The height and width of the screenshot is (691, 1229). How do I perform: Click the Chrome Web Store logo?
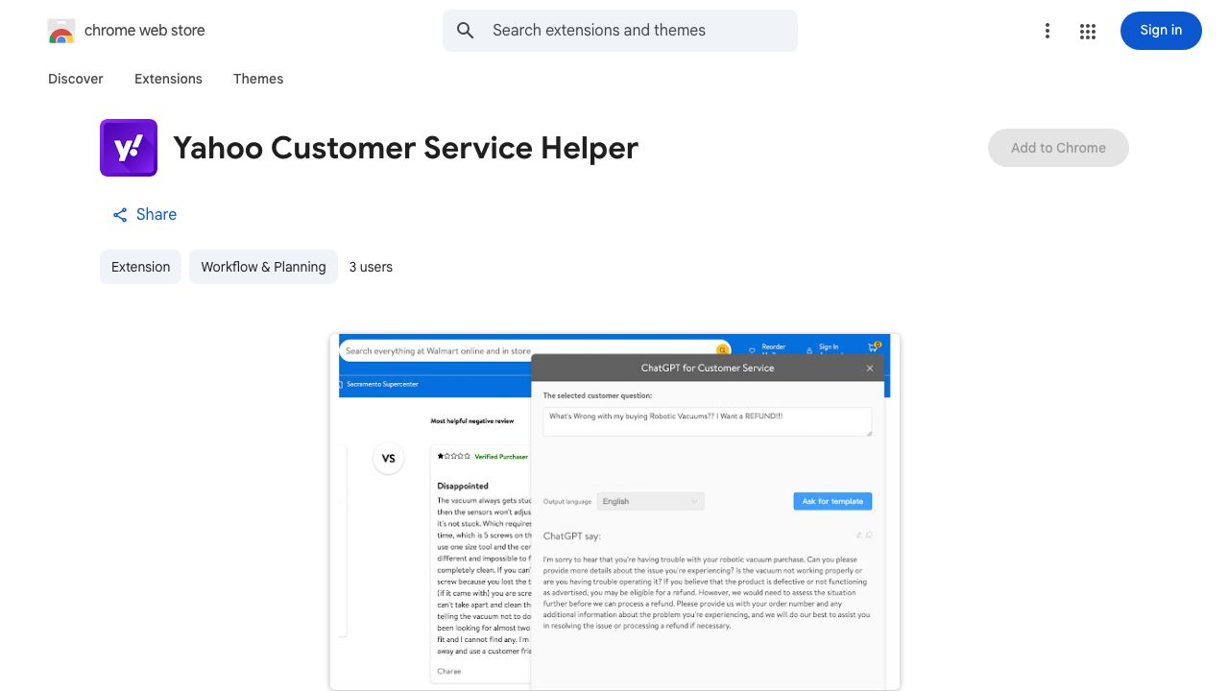61,31
